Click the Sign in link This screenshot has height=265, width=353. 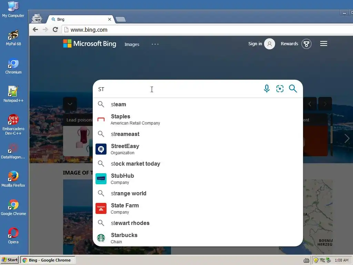pyautogui.click(x=255, y=44)
